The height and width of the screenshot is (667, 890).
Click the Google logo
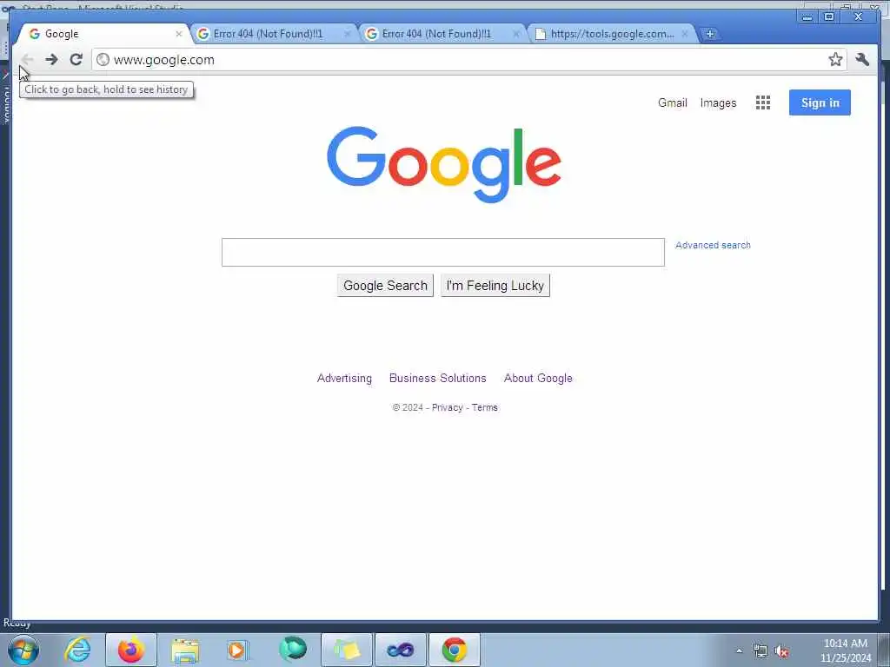click(x=444, y=164)
